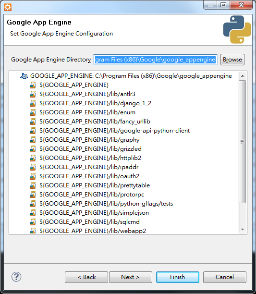Click the library icon beside ${GOOGLE_APP_ENGINE}
256x294 pixels.
[x=33, y=85]
